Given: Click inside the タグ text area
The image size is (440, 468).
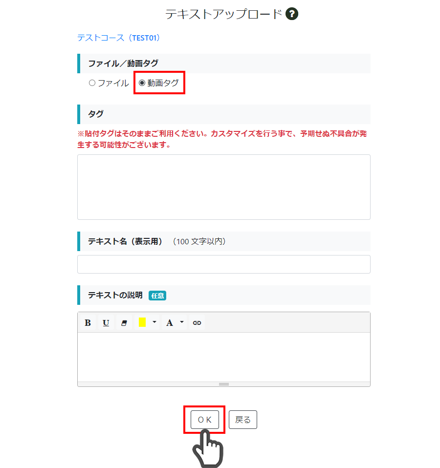Looking at the screenshot, I should (224, 187).
